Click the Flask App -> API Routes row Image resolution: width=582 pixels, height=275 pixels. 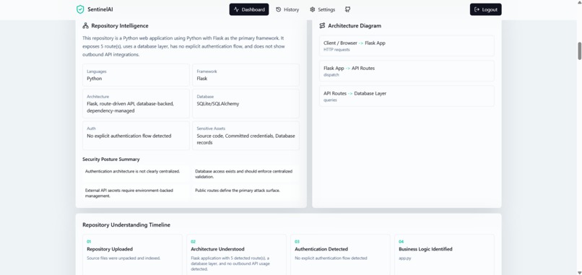point(407,71)
